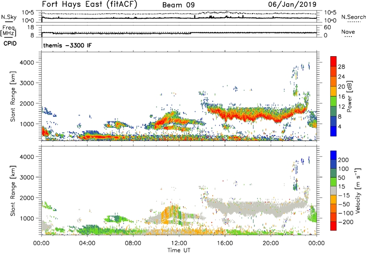Click the "08:00" time tick label
This screenshot has width=366, height=253.
tap(133, 243)
